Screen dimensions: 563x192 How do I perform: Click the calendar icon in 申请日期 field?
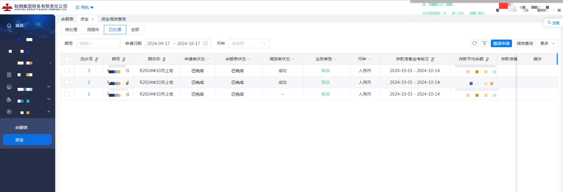[x=205, y=44]
